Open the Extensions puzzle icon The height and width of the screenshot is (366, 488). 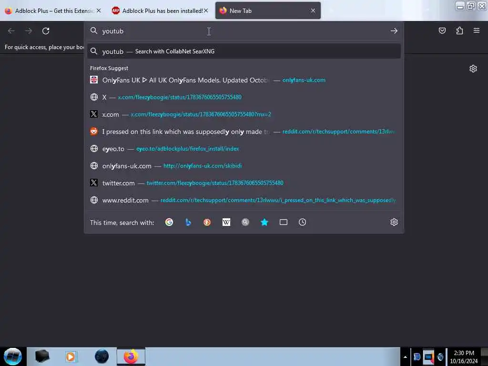click(x=459, y=30)
